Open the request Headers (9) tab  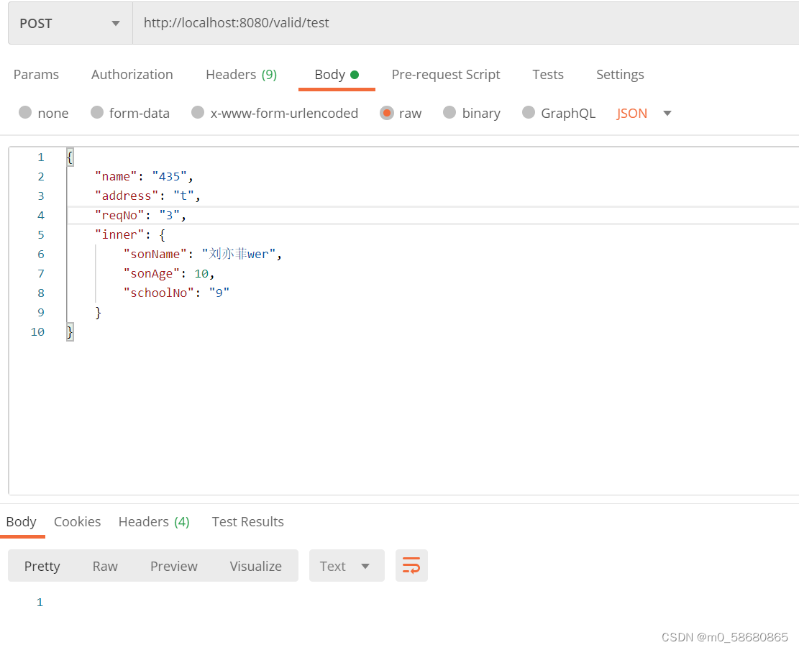point(241,74)
